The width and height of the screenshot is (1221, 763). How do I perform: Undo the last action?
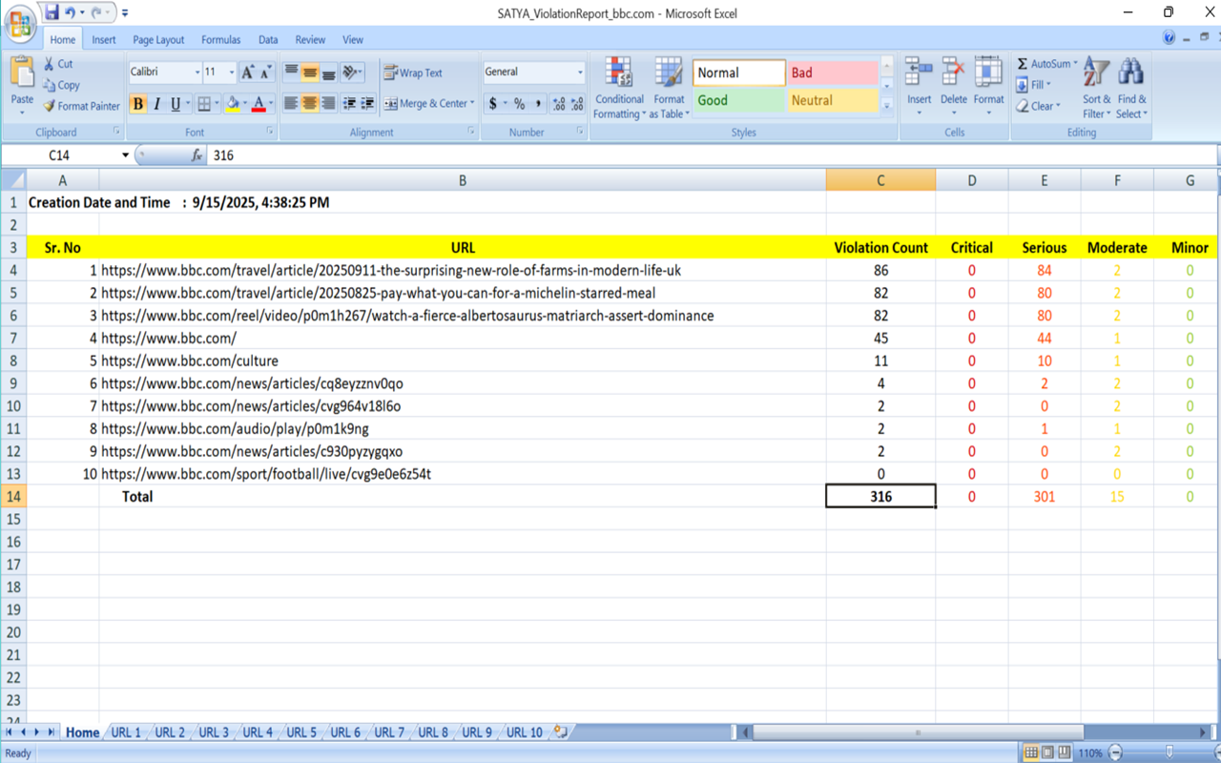pyautogui.click(x=71, y=13)
